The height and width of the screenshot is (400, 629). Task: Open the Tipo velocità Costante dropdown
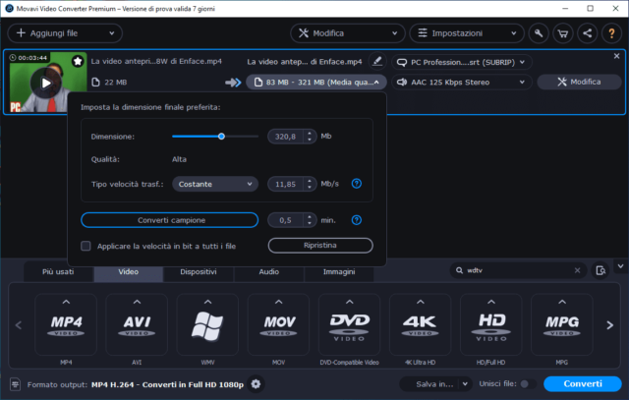tap(215, 184)
